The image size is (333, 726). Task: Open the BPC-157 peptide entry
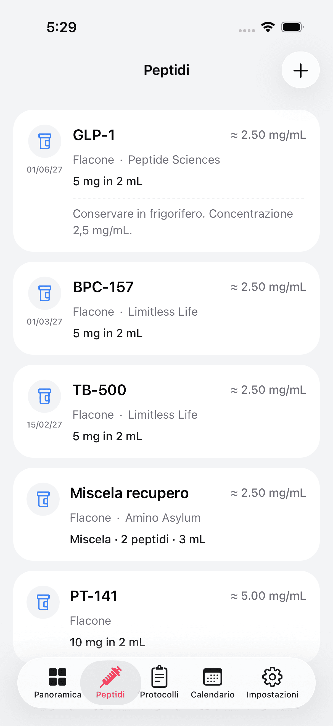[103, 287]
